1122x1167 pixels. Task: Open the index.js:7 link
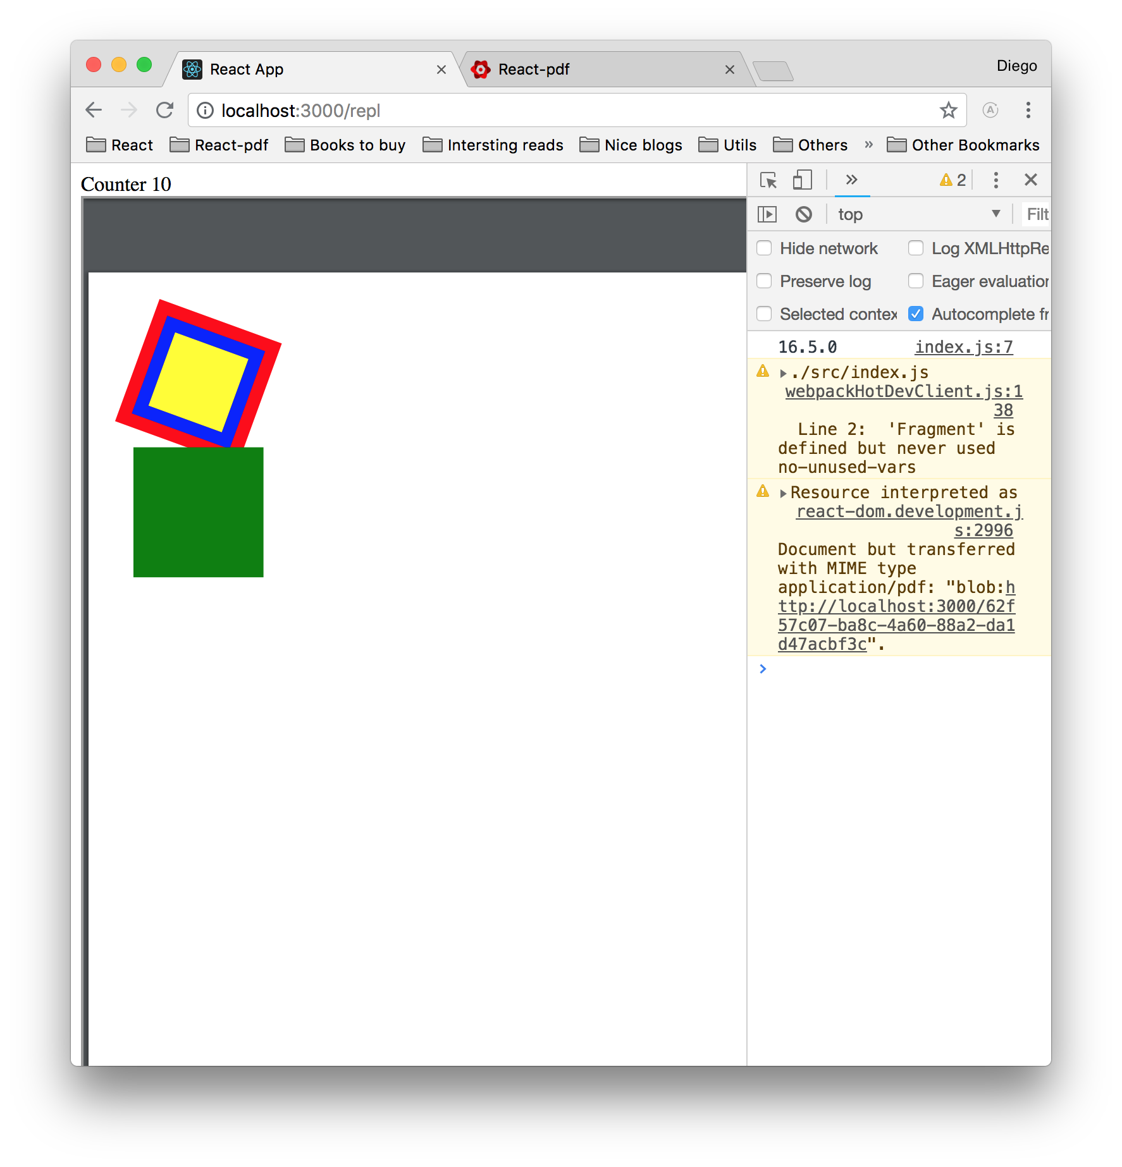click(963, 346)
